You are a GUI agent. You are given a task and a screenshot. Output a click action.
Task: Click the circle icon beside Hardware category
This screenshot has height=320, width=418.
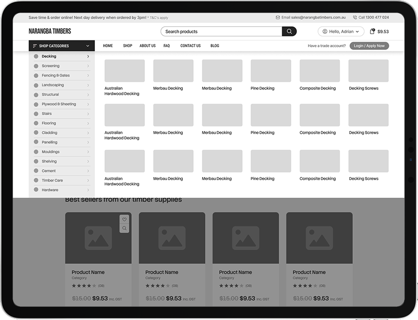click(x=36, y=190)
